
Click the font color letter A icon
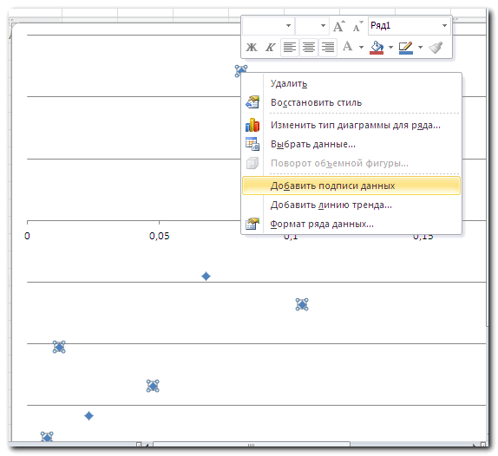(347, 47)
